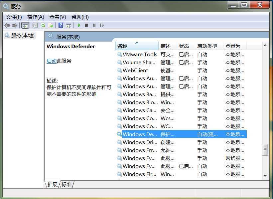Viewport: 273px width, 199px height.
Task: Click 允许... description of Windows Err...
Action: point(168,150)
